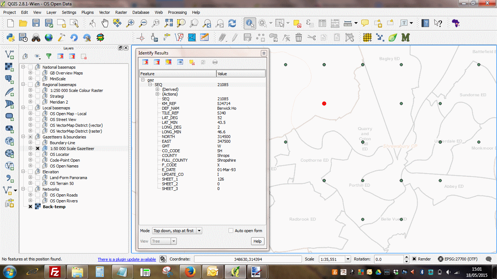Open the Processing menu
This screenshot has height=279, width=497.
click(x=178, y=12)
